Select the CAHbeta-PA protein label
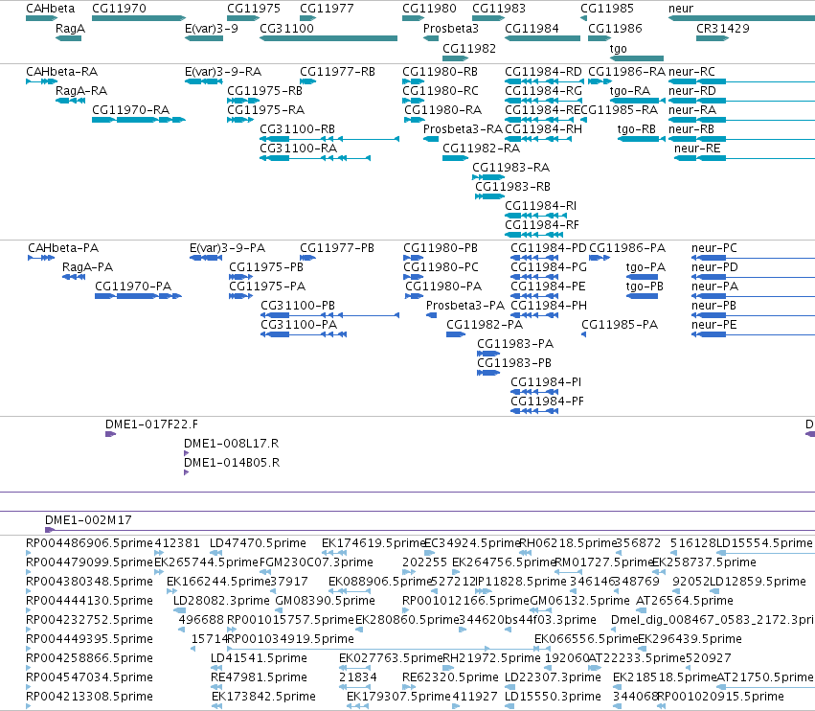 63,247
